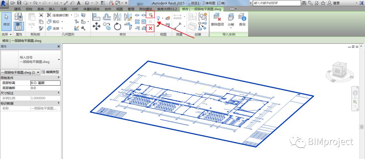Click 分解 explode button
The height and width of the screenshot is (159, 365).
[x=231, y=20]
